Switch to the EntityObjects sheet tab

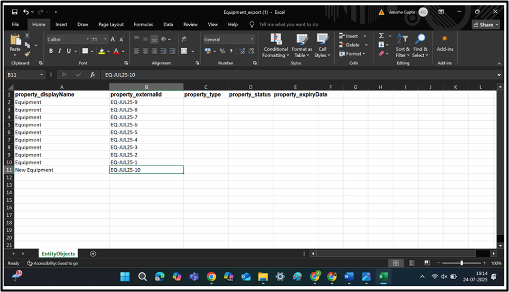click(x=58, y=253)
